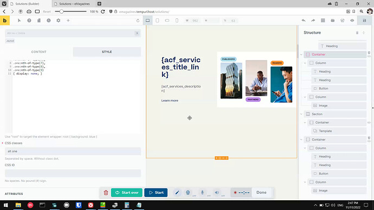
Task: Click the Learn more link
Action: point(170,101)
